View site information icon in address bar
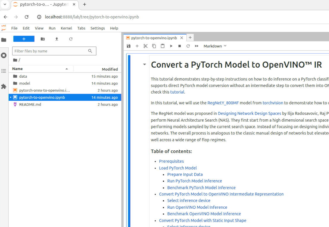The width and height of the screenshot is (329, 227). [x=39, y=17]
